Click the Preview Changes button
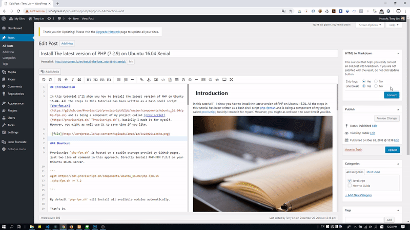Image resolution: width=410 pixels, height=230 pixels. 387,119
